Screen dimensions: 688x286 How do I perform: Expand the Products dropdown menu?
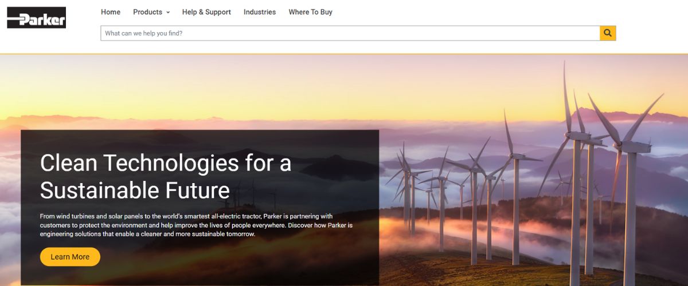(x=151, y=12)
